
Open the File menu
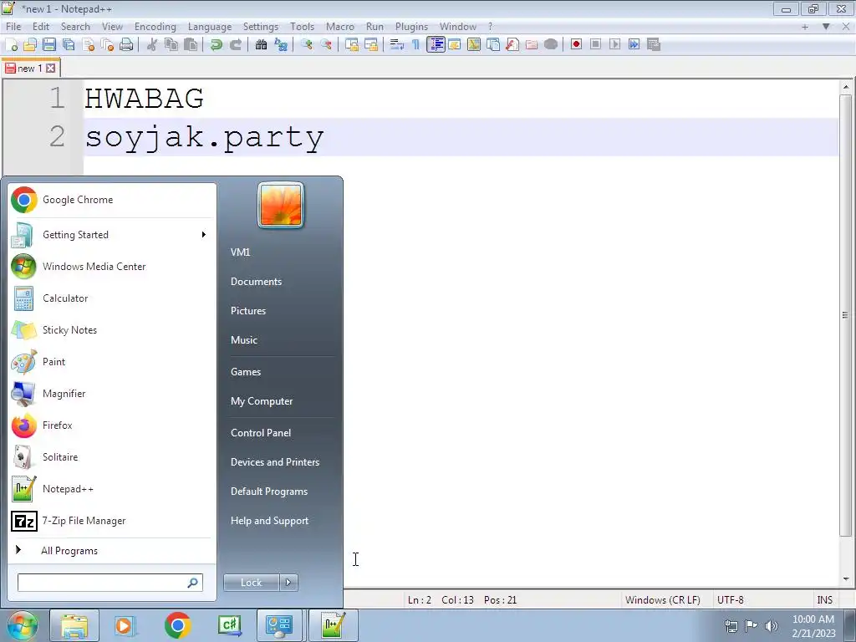[13, 26]
